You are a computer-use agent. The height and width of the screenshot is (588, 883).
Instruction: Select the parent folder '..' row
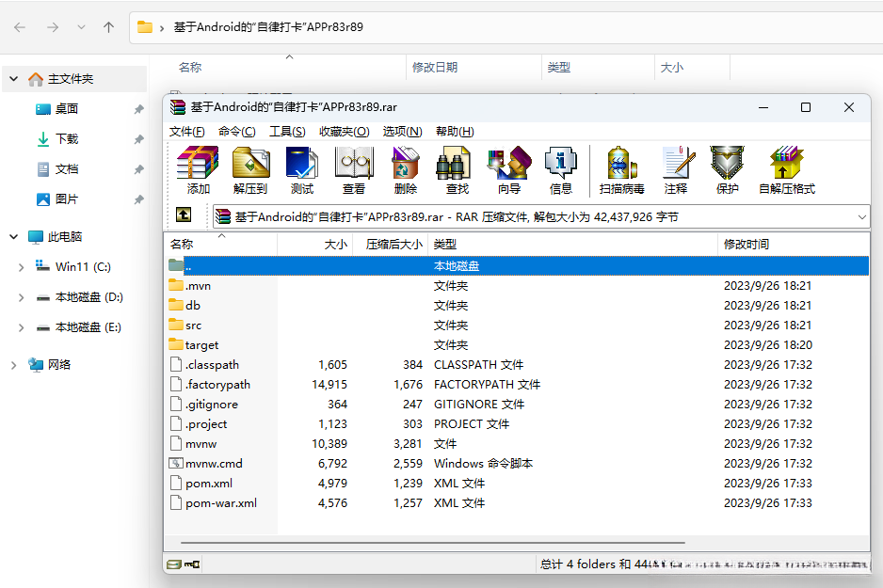click(517, 265)
